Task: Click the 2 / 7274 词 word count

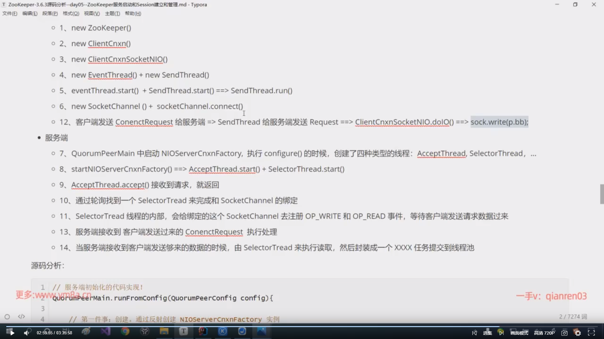Action: [x=573, y=316]
